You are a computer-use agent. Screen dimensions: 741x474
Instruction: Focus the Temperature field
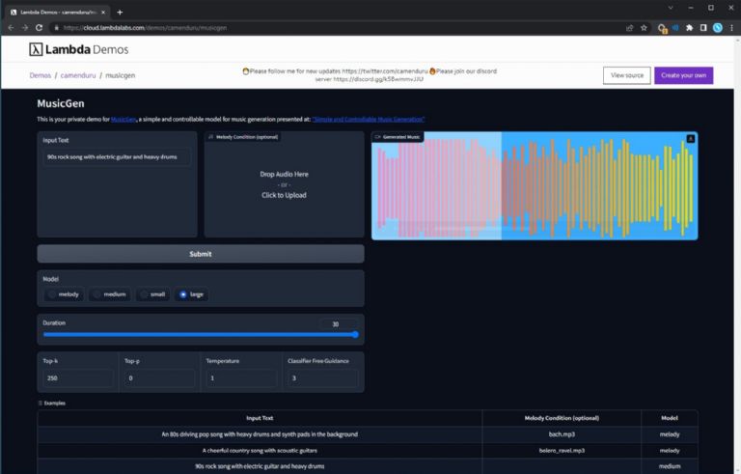pyautogui.click(x=241, y=378)
